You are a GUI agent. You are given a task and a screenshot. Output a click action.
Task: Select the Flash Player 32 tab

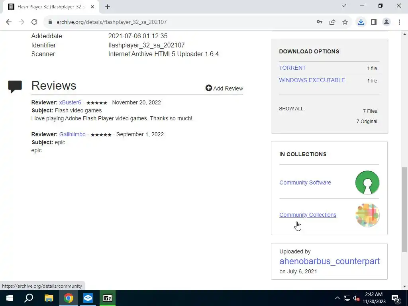[51, 7]
